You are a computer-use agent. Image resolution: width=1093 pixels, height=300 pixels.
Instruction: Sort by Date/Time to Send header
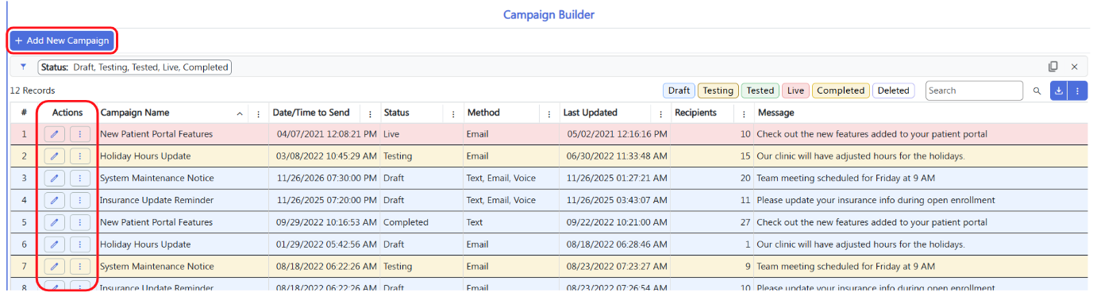[x=310, y=113]
